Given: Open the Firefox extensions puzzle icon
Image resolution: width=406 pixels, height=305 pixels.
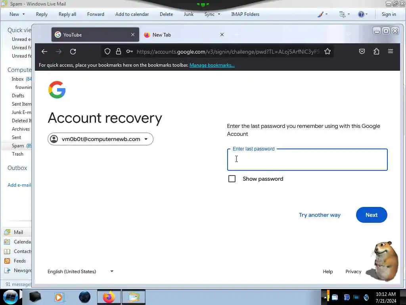Looking at the screenshot, I should (x=377, y=51).
